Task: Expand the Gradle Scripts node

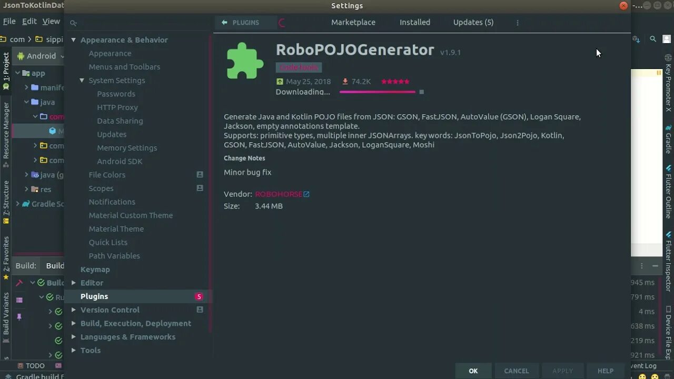Action: 18,204
